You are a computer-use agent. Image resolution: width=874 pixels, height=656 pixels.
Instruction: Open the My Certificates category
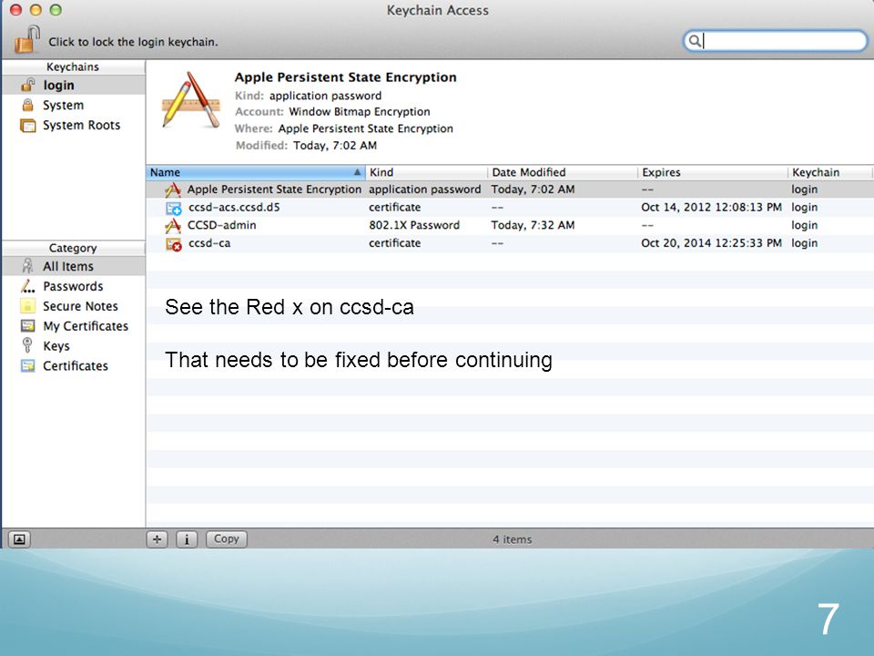(74, 326)
